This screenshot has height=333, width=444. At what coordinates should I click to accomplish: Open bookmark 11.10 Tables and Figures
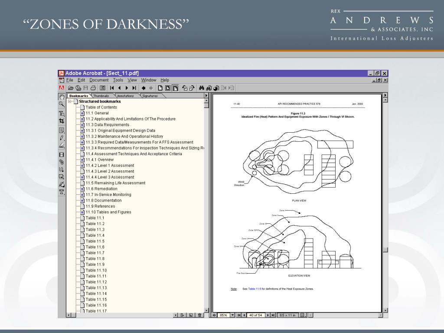pyautogui.click(x=108, y=212)
